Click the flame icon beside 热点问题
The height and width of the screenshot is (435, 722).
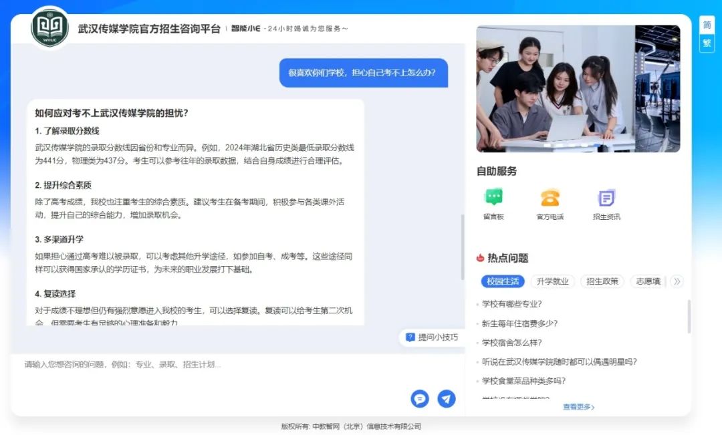(480, 258)
